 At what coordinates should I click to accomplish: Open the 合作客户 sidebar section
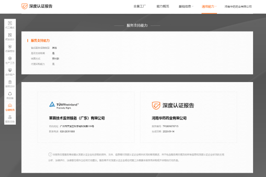[x=10, y=72]
